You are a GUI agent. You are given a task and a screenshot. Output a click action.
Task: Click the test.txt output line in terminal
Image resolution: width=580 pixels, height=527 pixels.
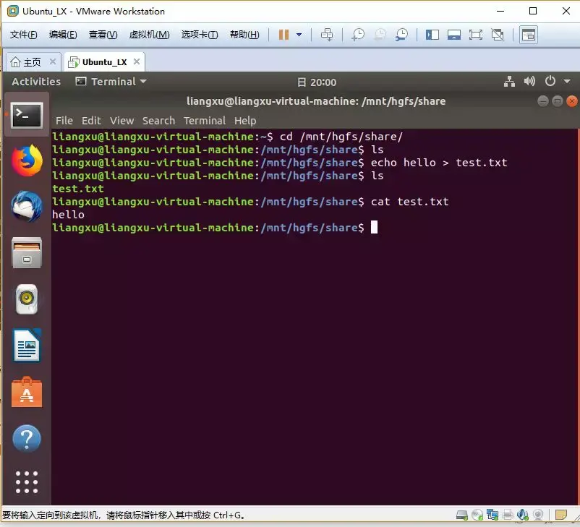pyautogui.click(x=78, y=189)
